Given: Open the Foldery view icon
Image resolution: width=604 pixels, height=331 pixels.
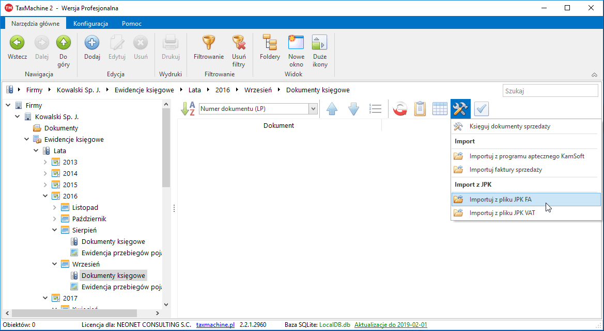Looking at the screenshot, I should pyautogui.click(x=270, y=43).
